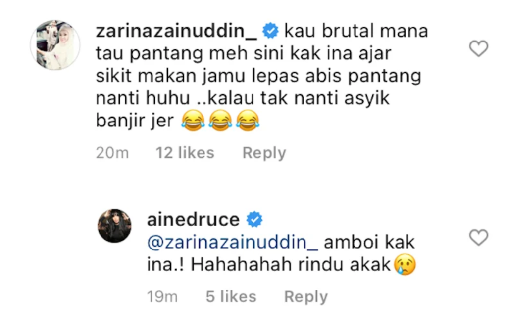Open zarinazainuddin_'s profile picture
This screenshot has height=332, width=507.
point(55,45)
